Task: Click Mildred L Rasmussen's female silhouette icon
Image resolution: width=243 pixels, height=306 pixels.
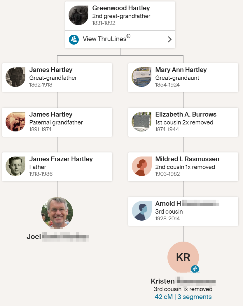Action: coord(141,166)
